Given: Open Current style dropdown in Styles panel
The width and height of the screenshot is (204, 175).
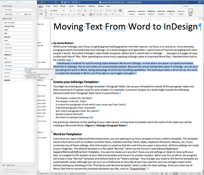Looking at the screenshot, I should point(18,10).
